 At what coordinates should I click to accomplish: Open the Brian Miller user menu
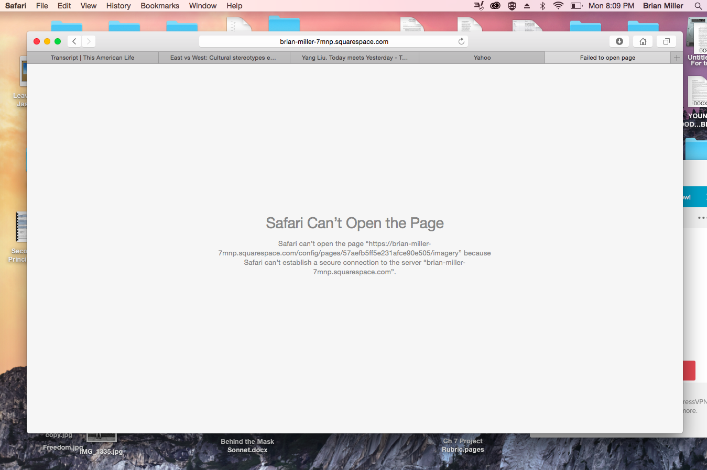(663, 6)
